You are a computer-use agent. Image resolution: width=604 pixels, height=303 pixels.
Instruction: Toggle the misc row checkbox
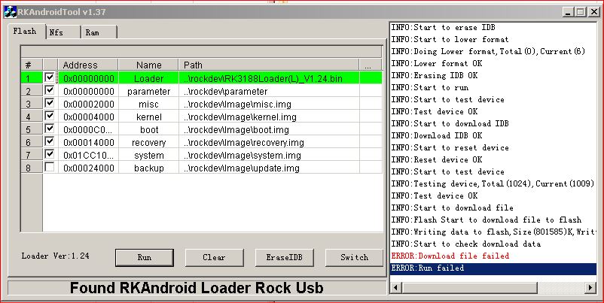click(49, 103)
